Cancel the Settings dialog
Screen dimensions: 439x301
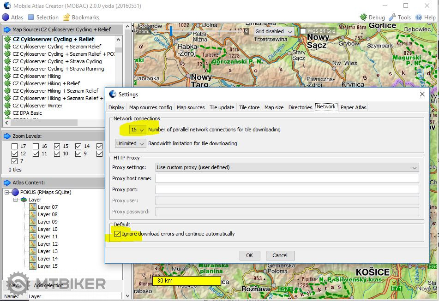[x=280, y=255]
